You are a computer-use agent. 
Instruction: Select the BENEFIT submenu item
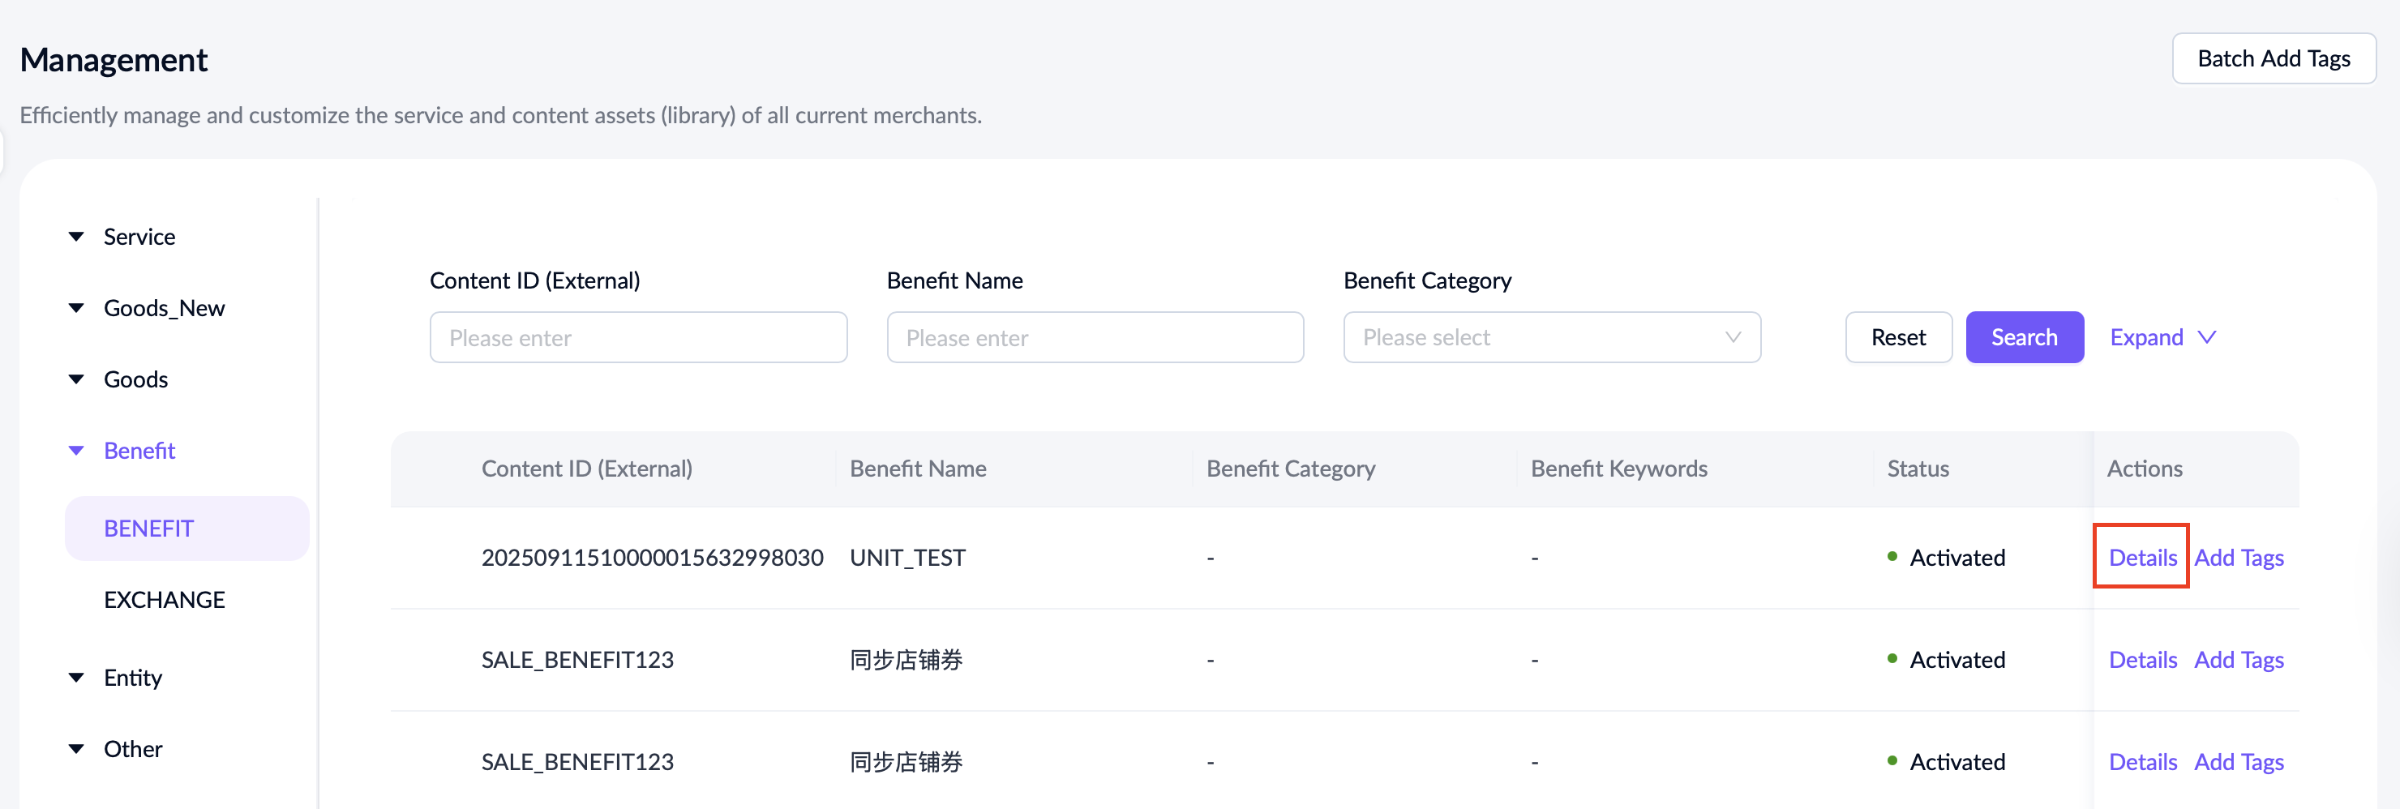click(149, 528)
